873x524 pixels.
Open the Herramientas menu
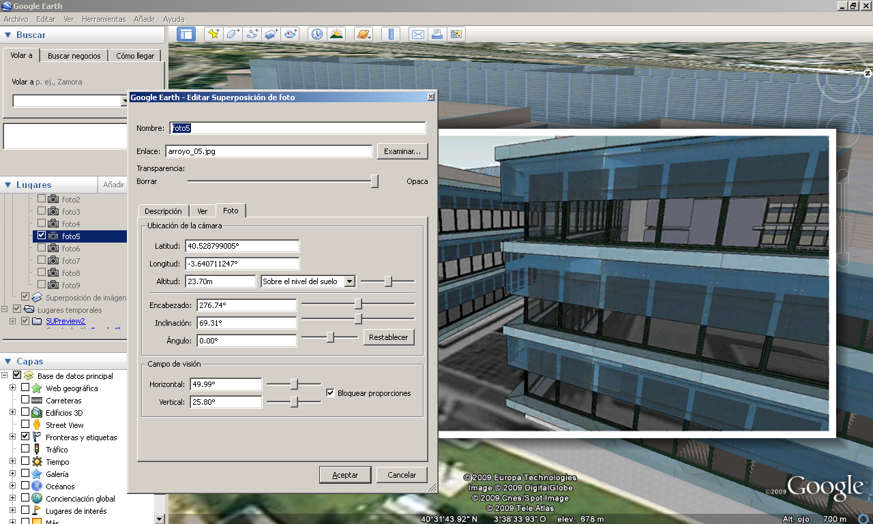coord(104,19)
